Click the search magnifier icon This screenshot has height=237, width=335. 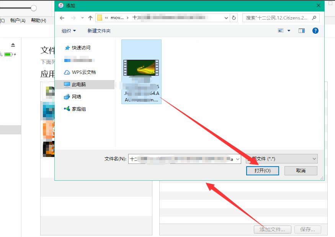coord(314,18)
